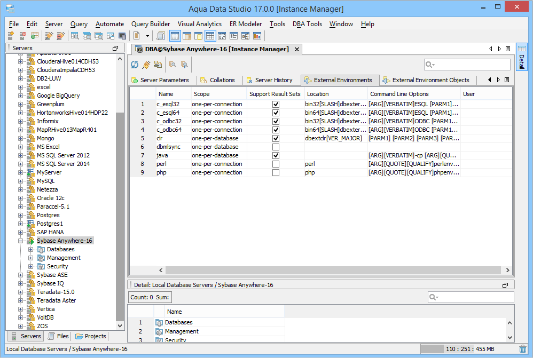533x358 pixels.
Task: Click the yellow database cylinder toolbar icon
Action: coord(199,36)
